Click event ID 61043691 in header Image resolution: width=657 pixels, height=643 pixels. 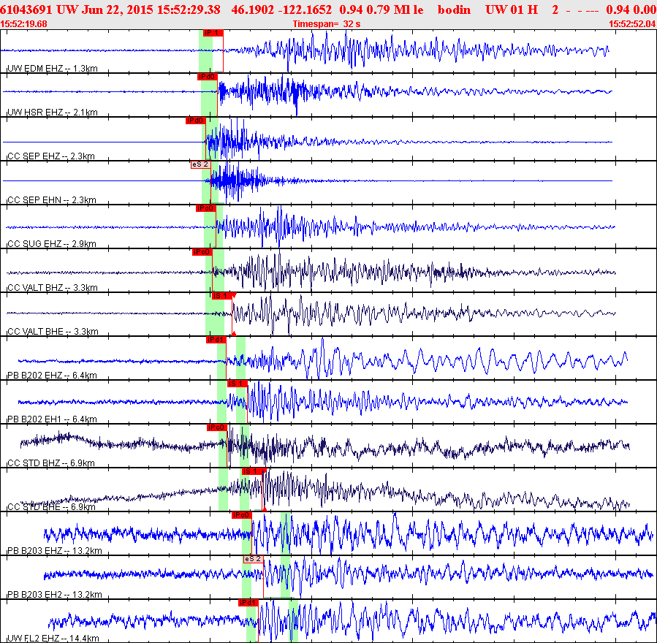(x=26, y=9)
